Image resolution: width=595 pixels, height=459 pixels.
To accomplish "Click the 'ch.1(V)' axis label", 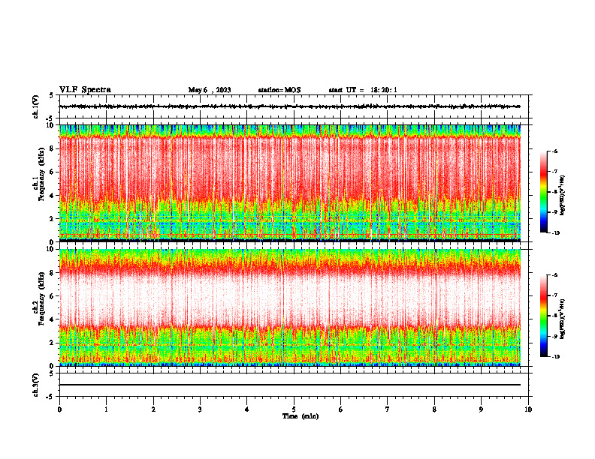I will (x=36, y=106).
